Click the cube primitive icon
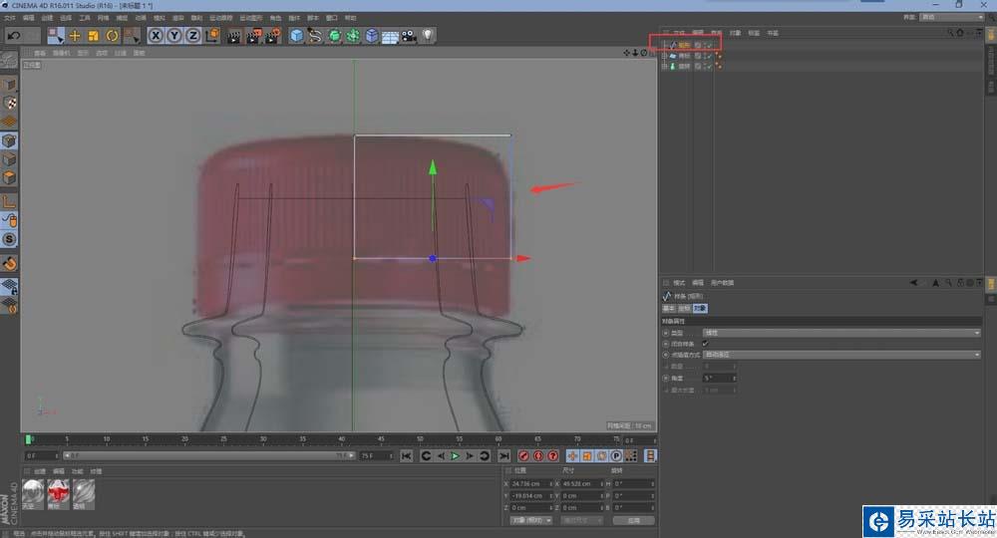This screenshot has width=997, height=538. (x=296, y=36)
